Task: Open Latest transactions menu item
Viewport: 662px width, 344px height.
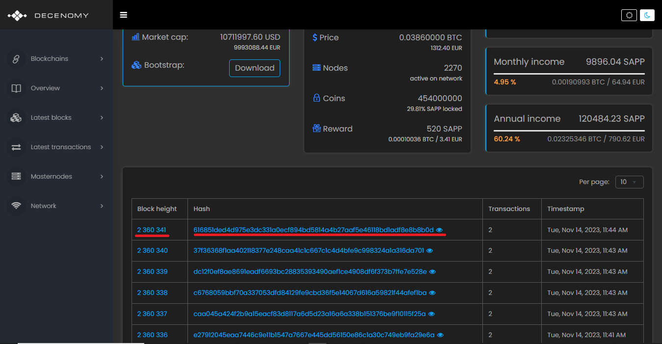Action: pos(60,147)
